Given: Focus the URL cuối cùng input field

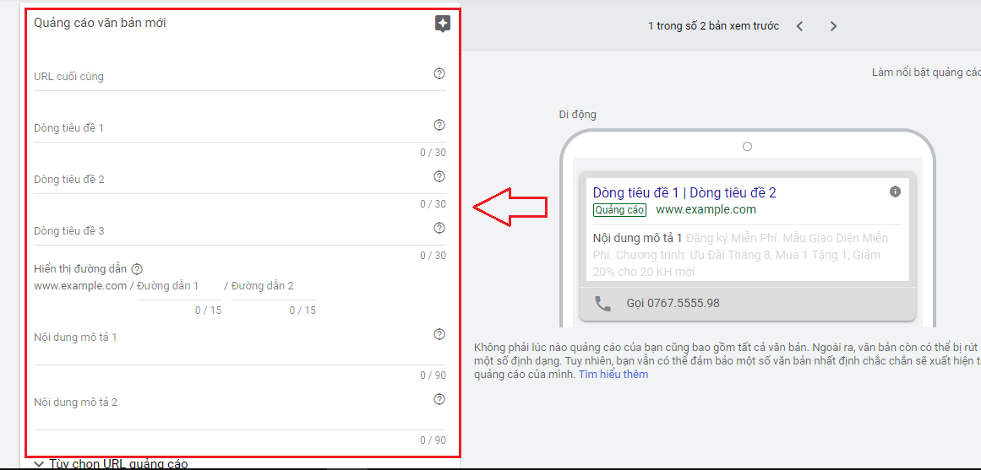Looking at the screenshot, I should coord(228,77).
